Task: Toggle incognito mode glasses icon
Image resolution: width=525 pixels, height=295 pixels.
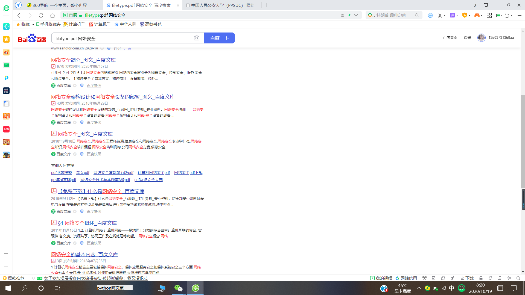Action: [x=481, y=278]
